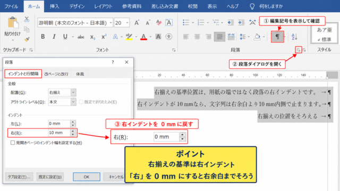This screenshot has height=191, width=340.
Task: Open font name dropdown
Action: click(x=110, y=23)
